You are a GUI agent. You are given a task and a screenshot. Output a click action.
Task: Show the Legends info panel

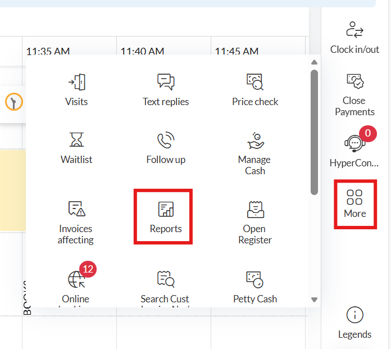tap(354, 323)
